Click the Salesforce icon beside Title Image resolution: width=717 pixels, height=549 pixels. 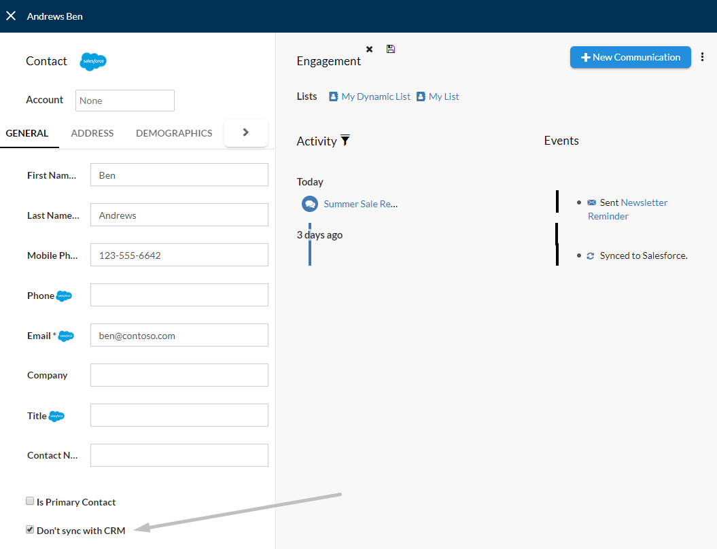[x=56, y=417]
